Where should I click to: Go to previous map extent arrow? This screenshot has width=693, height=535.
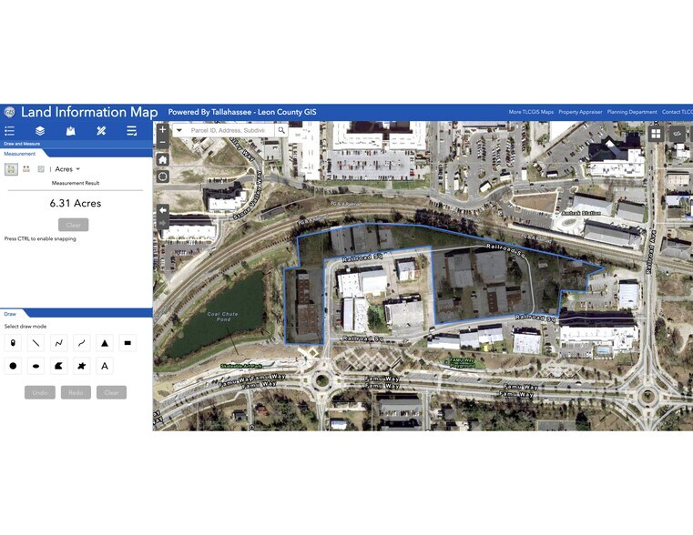click(x=162, y=209)
